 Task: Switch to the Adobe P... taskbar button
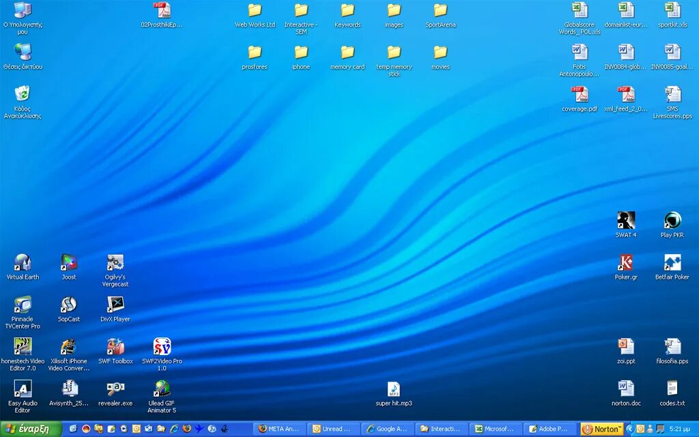[550, 429]
